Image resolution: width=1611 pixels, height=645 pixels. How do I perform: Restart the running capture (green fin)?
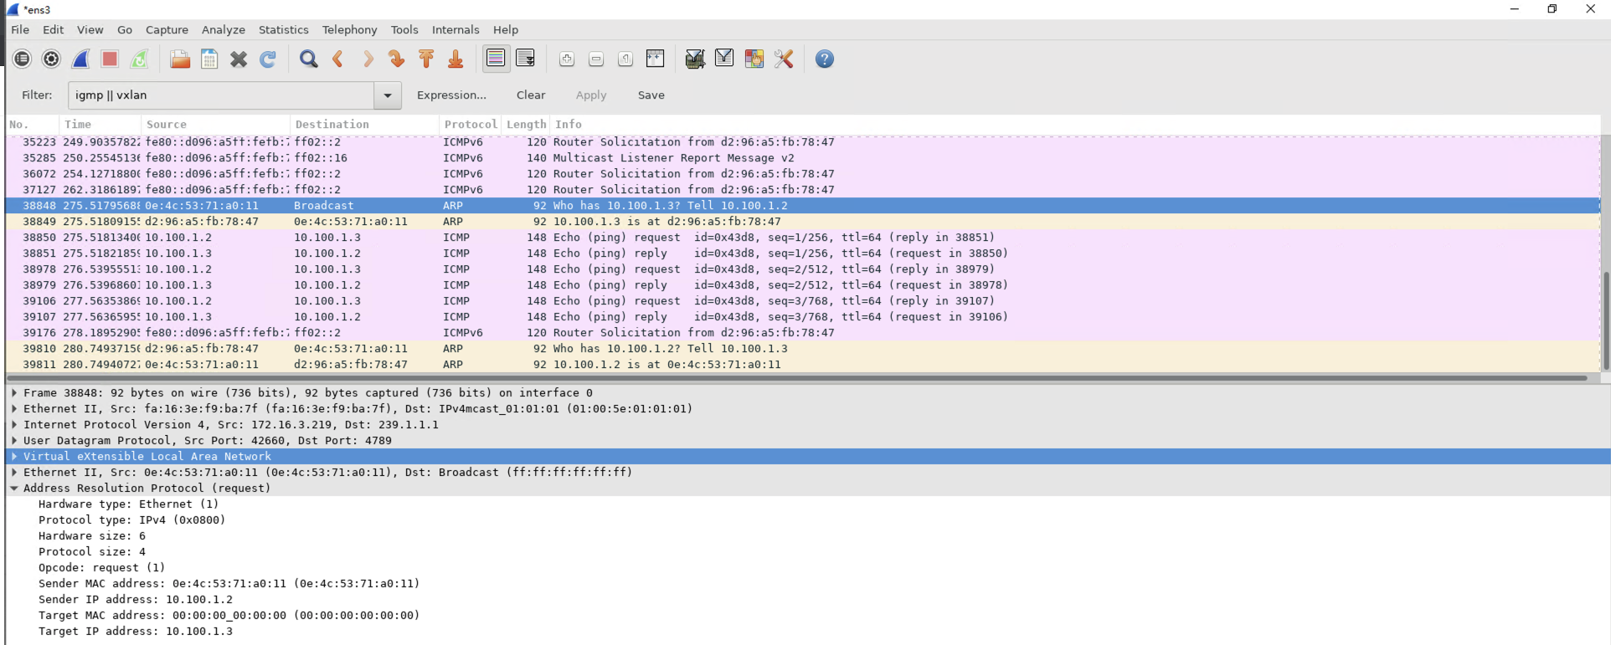pyautogui.click(x=140, y=59)
